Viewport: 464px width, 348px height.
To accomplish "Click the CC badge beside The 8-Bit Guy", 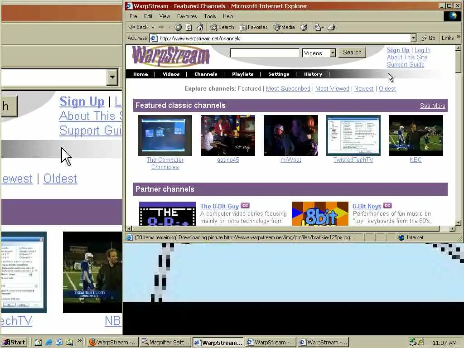I will pos(245,205).
